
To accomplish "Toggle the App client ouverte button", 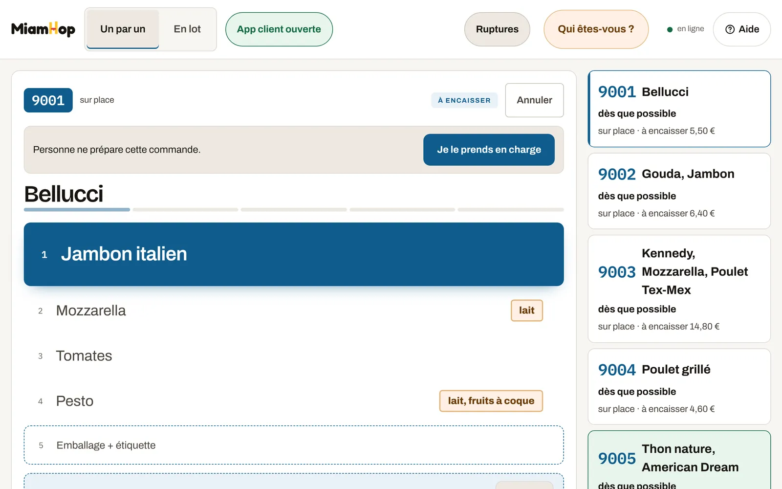I will coord(279,29).
